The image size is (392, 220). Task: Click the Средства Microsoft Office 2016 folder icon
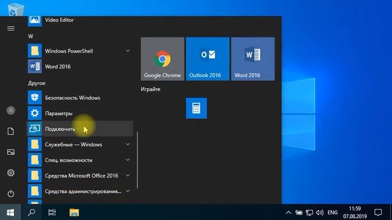pyautogui.click(x=34, y=175)
